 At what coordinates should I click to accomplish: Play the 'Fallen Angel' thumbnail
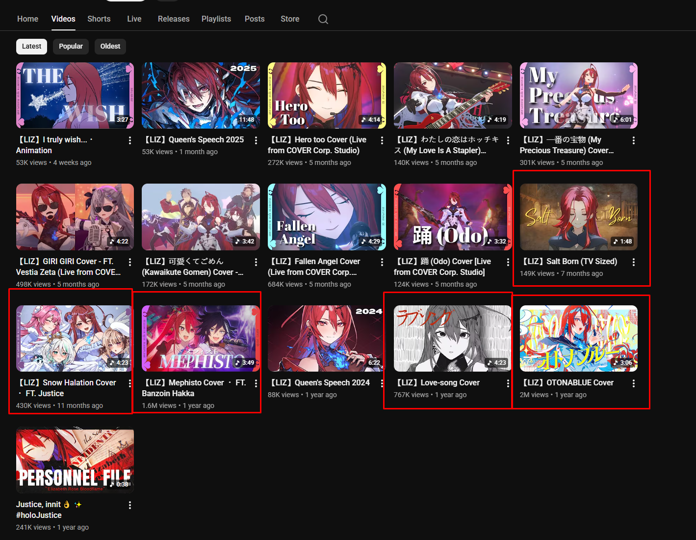pos(327,217)
